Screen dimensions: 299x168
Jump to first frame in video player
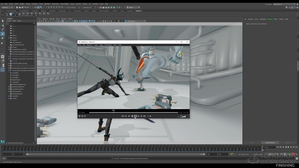point(123,116)
